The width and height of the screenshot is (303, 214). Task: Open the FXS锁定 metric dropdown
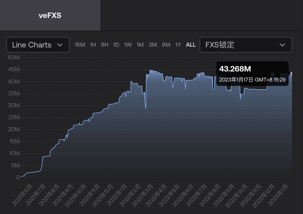coord(246,45)
